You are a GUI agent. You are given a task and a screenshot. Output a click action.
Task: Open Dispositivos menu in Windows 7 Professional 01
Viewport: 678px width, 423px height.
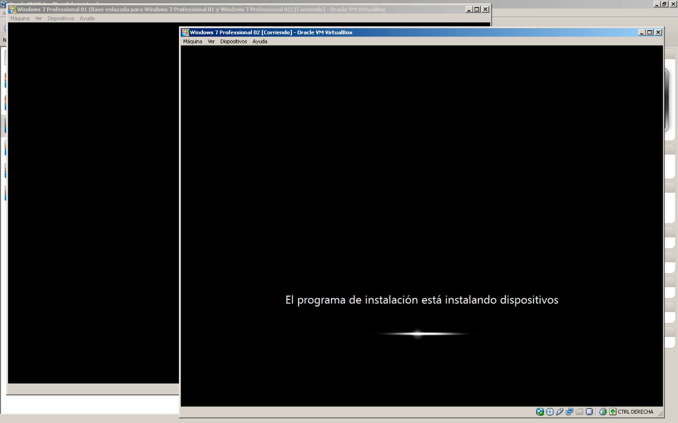(x=61, y=18)
